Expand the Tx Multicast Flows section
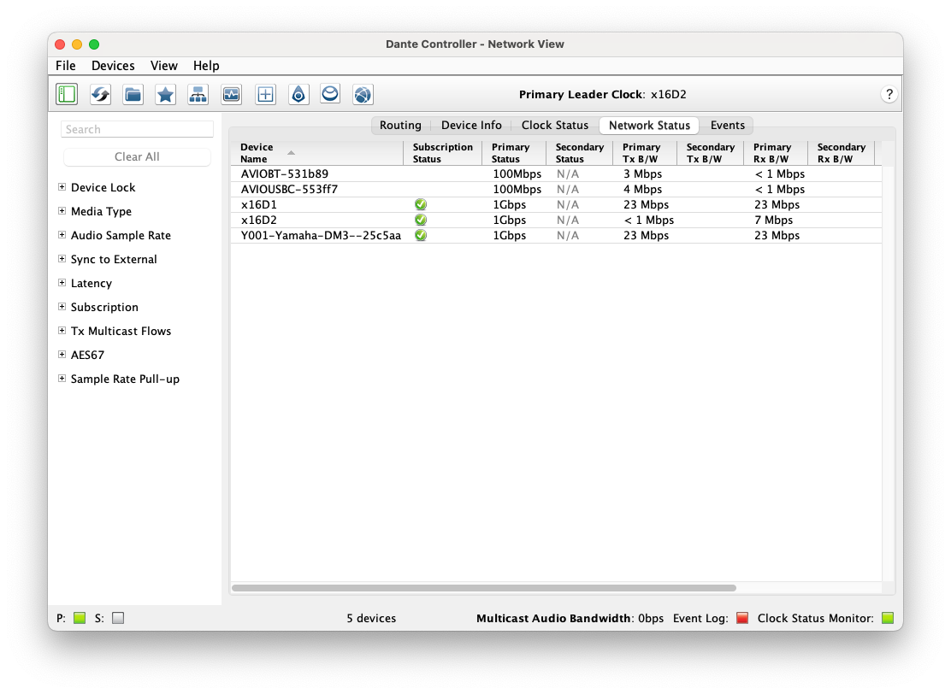The image size is (951, 694). 61,331
